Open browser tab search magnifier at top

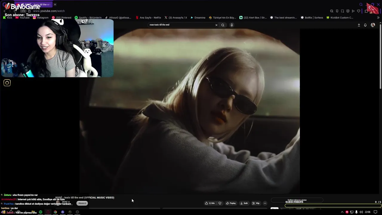coord(361,4)
